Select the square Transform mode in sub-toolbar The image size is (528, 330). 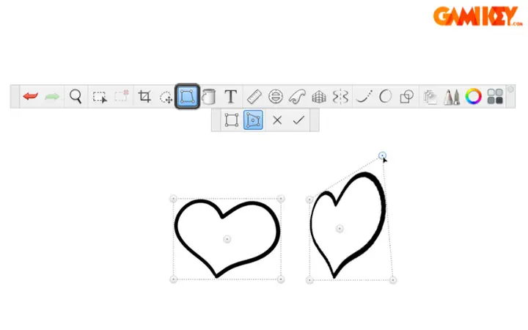click(x=232, y=120)
